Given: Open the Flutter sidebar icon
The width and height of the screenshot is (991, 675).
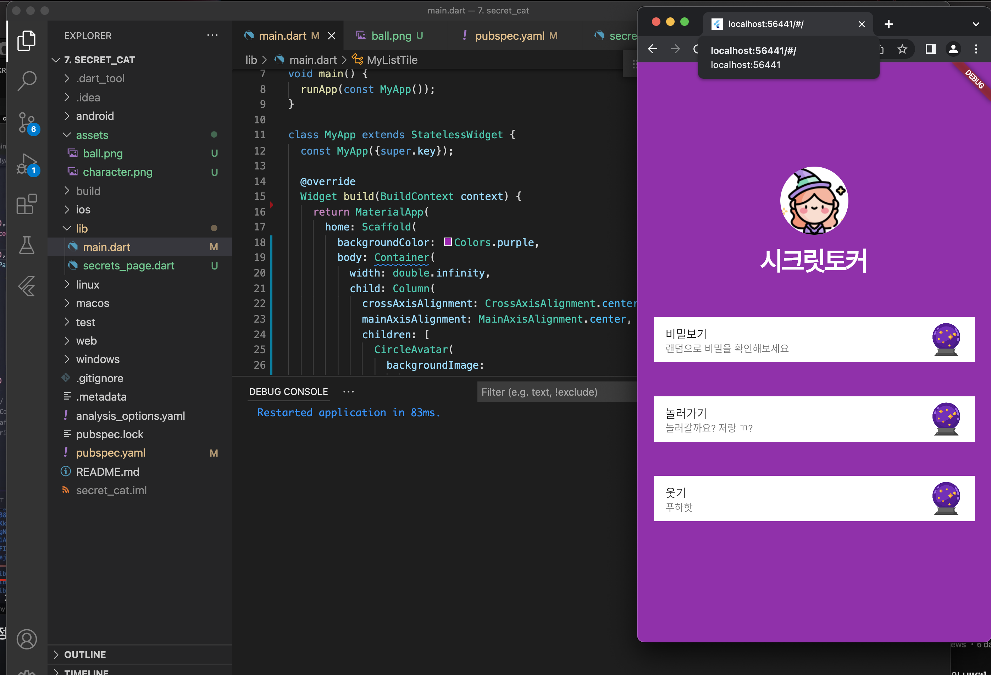Looking at the screenshot, I should [27, 286].
